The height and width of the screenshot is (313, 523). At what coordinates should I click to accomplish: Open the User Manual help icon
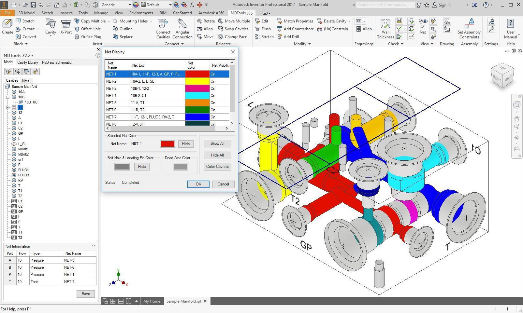point(510,24)
